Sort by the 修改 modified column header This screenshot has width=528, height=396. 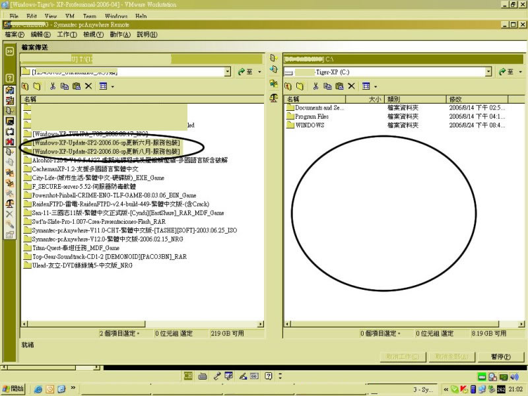(477, 100)
